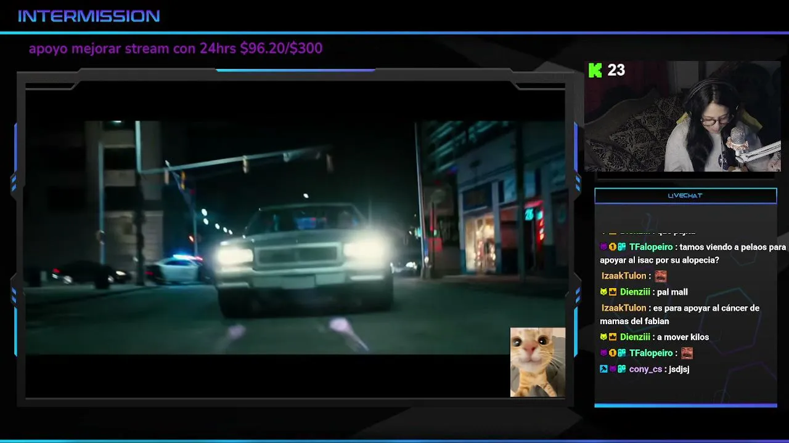The height and width of the screenshot is (443, 789).
Task: Click the 'INTERMISSION' title text
Action: pyautogui.click(x=89, y=16)
